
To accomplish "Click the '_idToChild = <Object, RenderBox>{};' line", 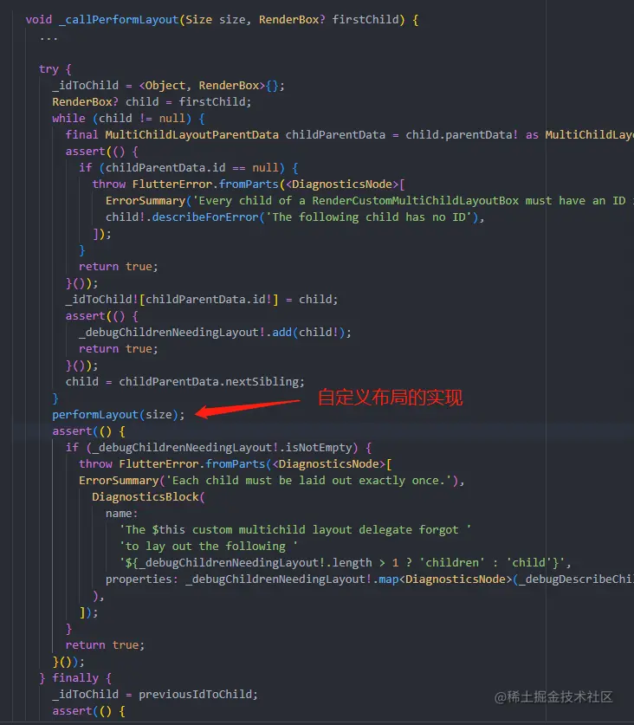I will [168, 86].
